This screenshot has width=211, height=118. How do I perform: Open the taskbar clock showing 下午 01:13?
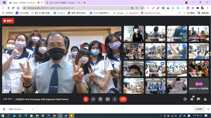pos(197,116)
